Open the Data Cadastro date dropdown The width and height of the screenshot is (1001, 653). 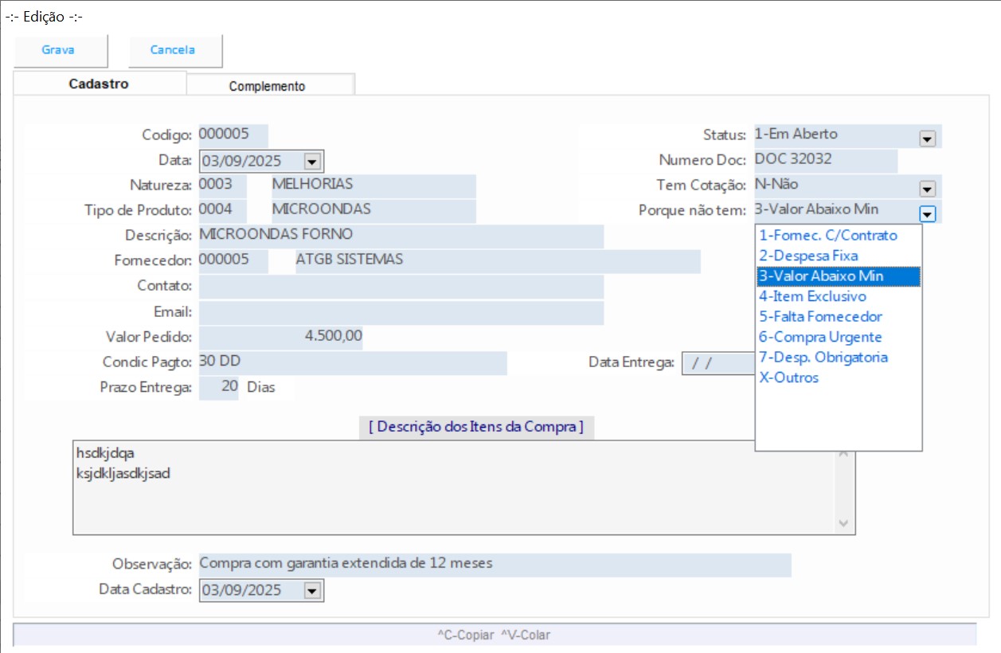coord(312,591)
